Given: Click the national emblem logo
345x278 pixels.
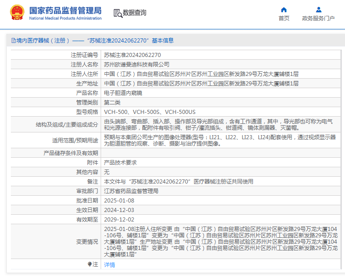Looking at the screenshot, I should click(x=17, y=12).
